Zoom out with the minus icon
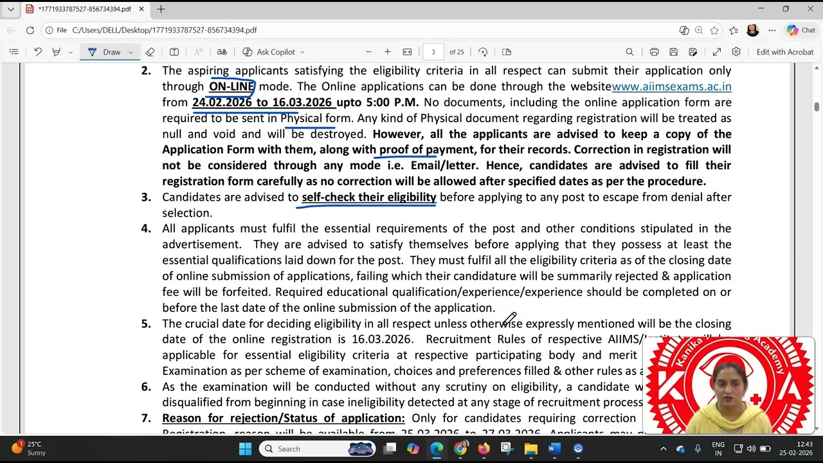Screen dimensions: 823x463 click(x=368, y=52)
